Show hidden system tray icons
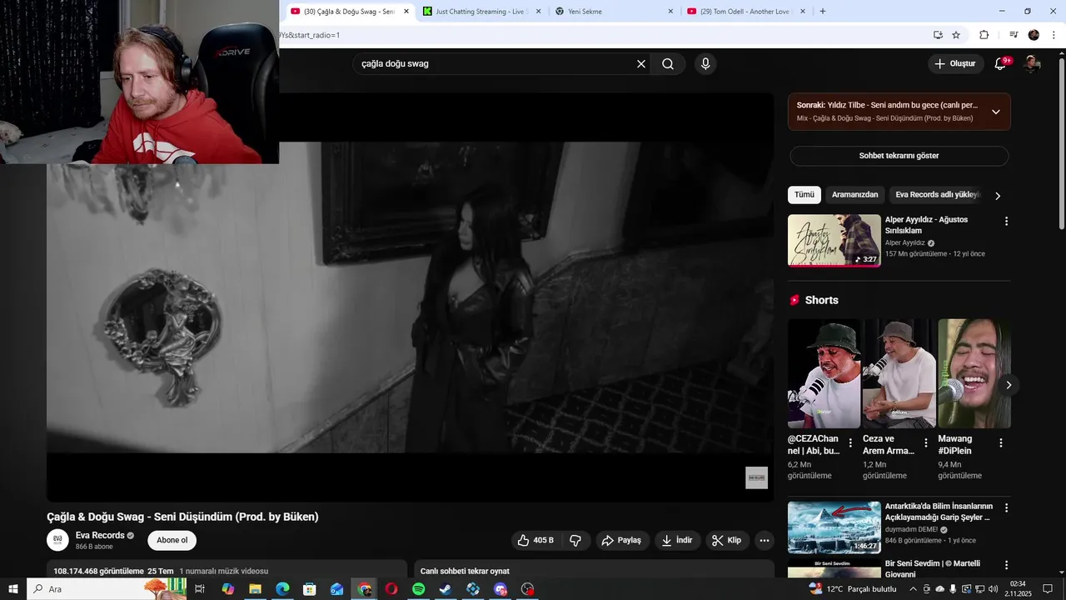This screenshot has height=600, width=1066. (913, 589)
